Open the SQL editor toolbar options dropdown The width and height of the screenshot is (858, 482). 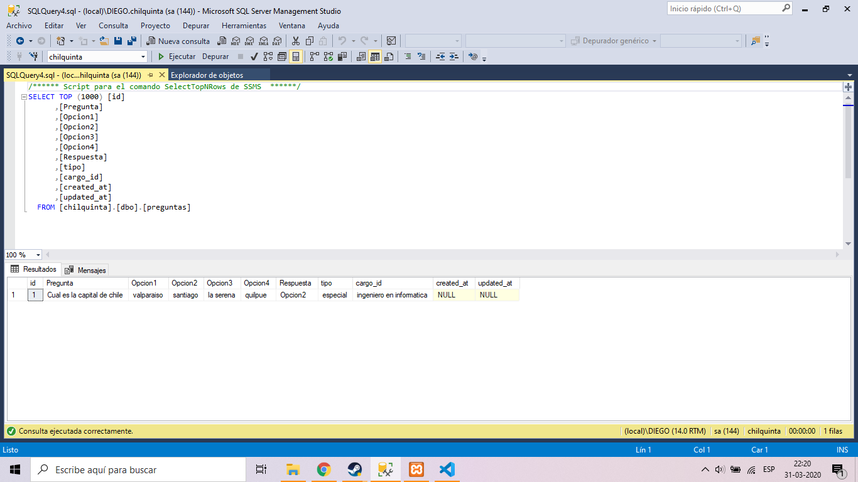point(484,58)
